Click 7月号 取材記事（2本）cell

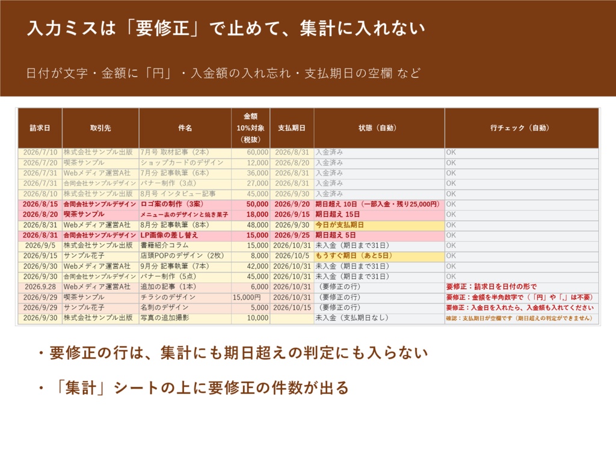coord(185,152)
